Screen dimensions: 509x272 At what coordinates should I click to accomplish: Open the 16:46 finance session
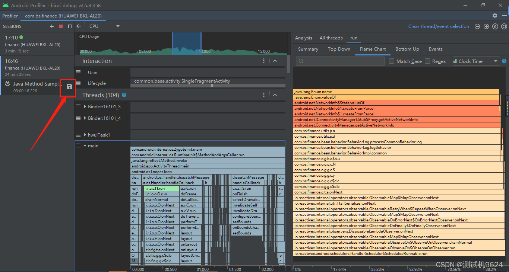tap(37, 67)
